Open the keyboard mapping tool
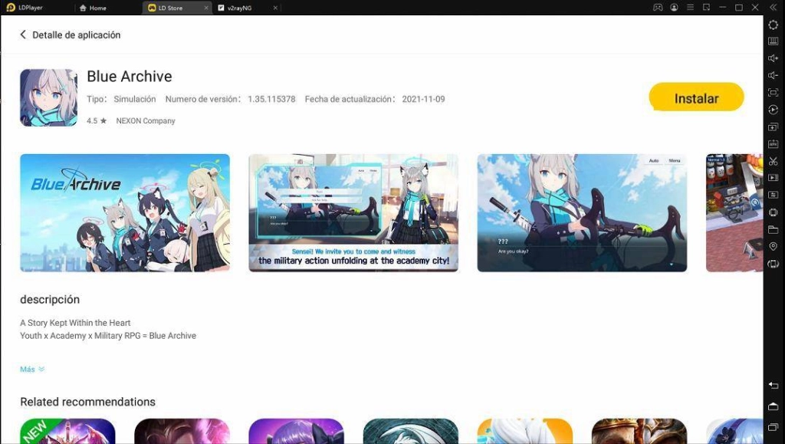 773,41
